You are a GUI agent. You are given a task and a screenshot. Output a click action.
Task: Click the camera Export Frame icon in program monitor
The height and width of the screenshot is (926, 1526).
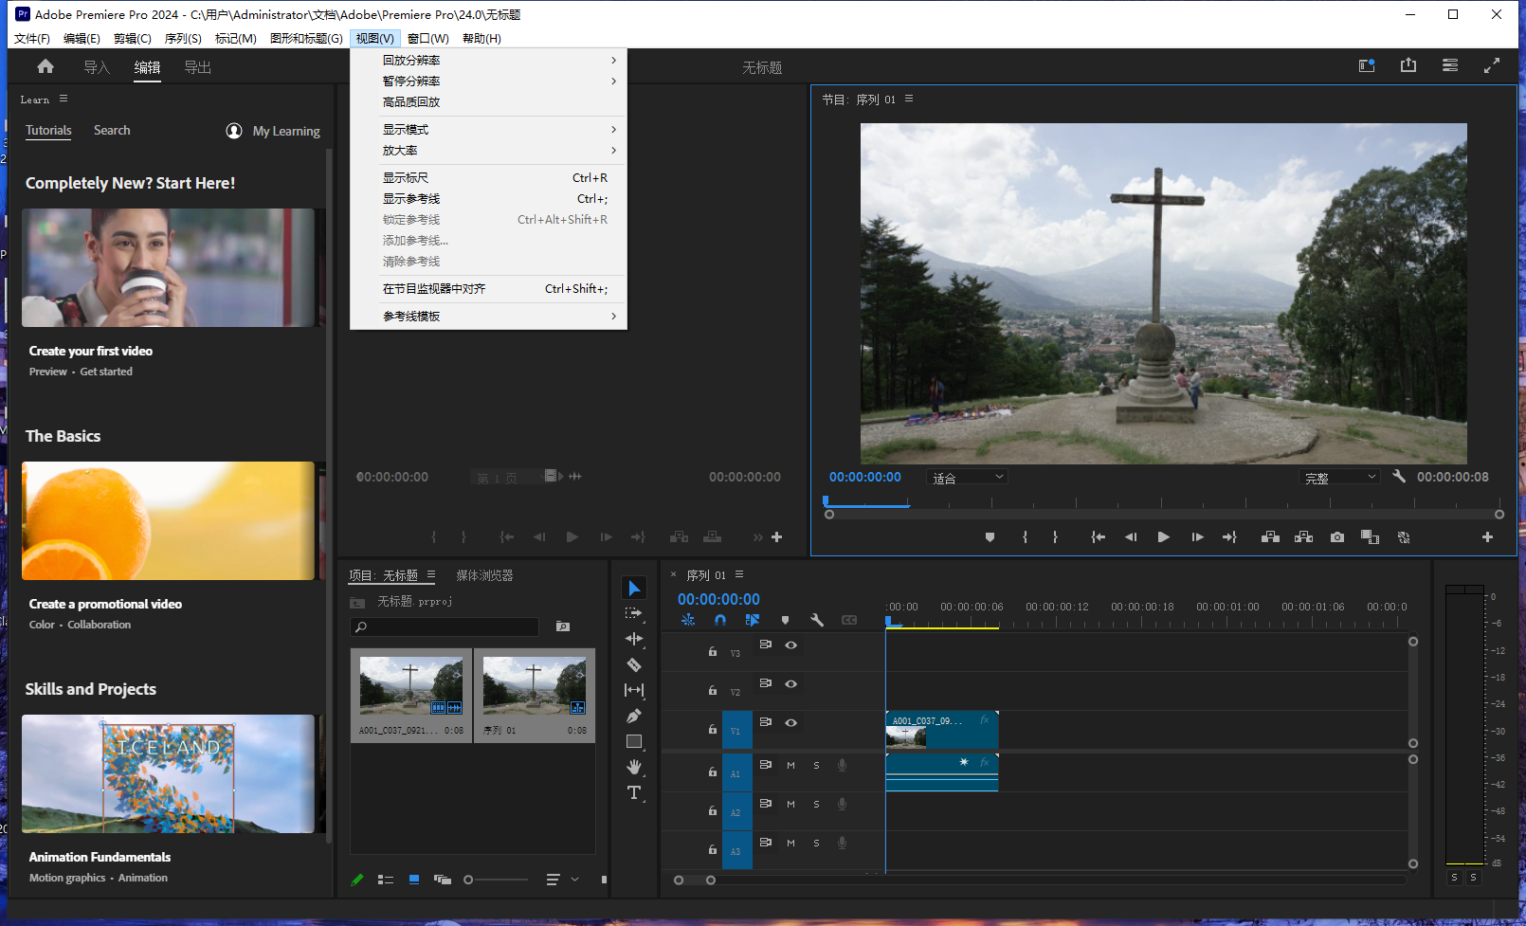click(1336, 536)
